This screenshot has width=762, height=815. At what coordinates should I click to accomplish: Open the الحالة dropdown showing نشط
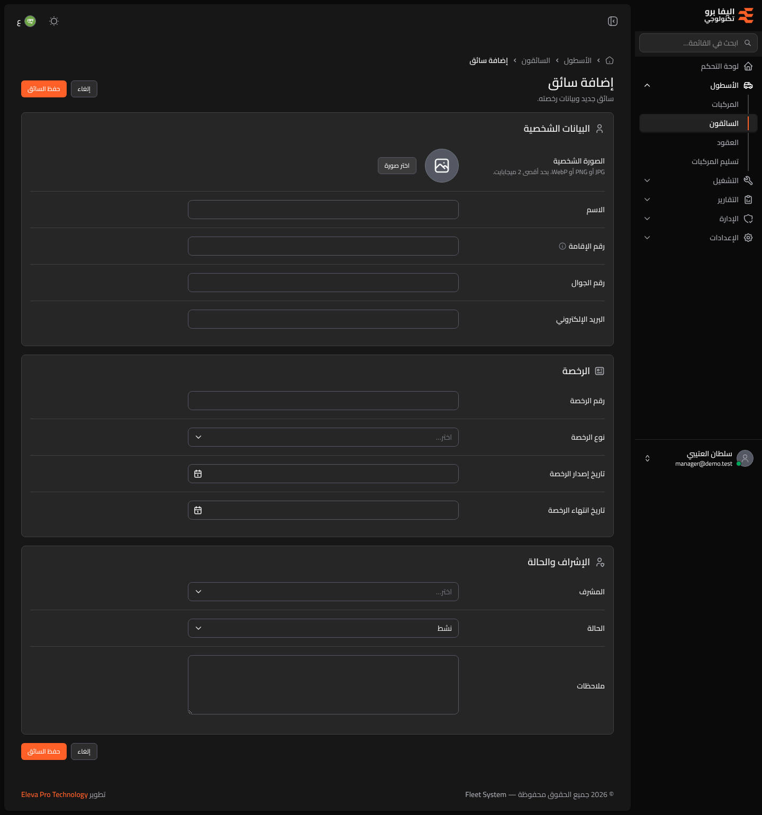click(x=323, y=628)
